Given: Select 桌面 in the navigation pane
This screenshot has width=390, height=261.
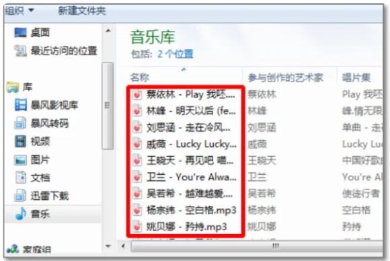Looking at the screenshot, I should pos(40,32).
